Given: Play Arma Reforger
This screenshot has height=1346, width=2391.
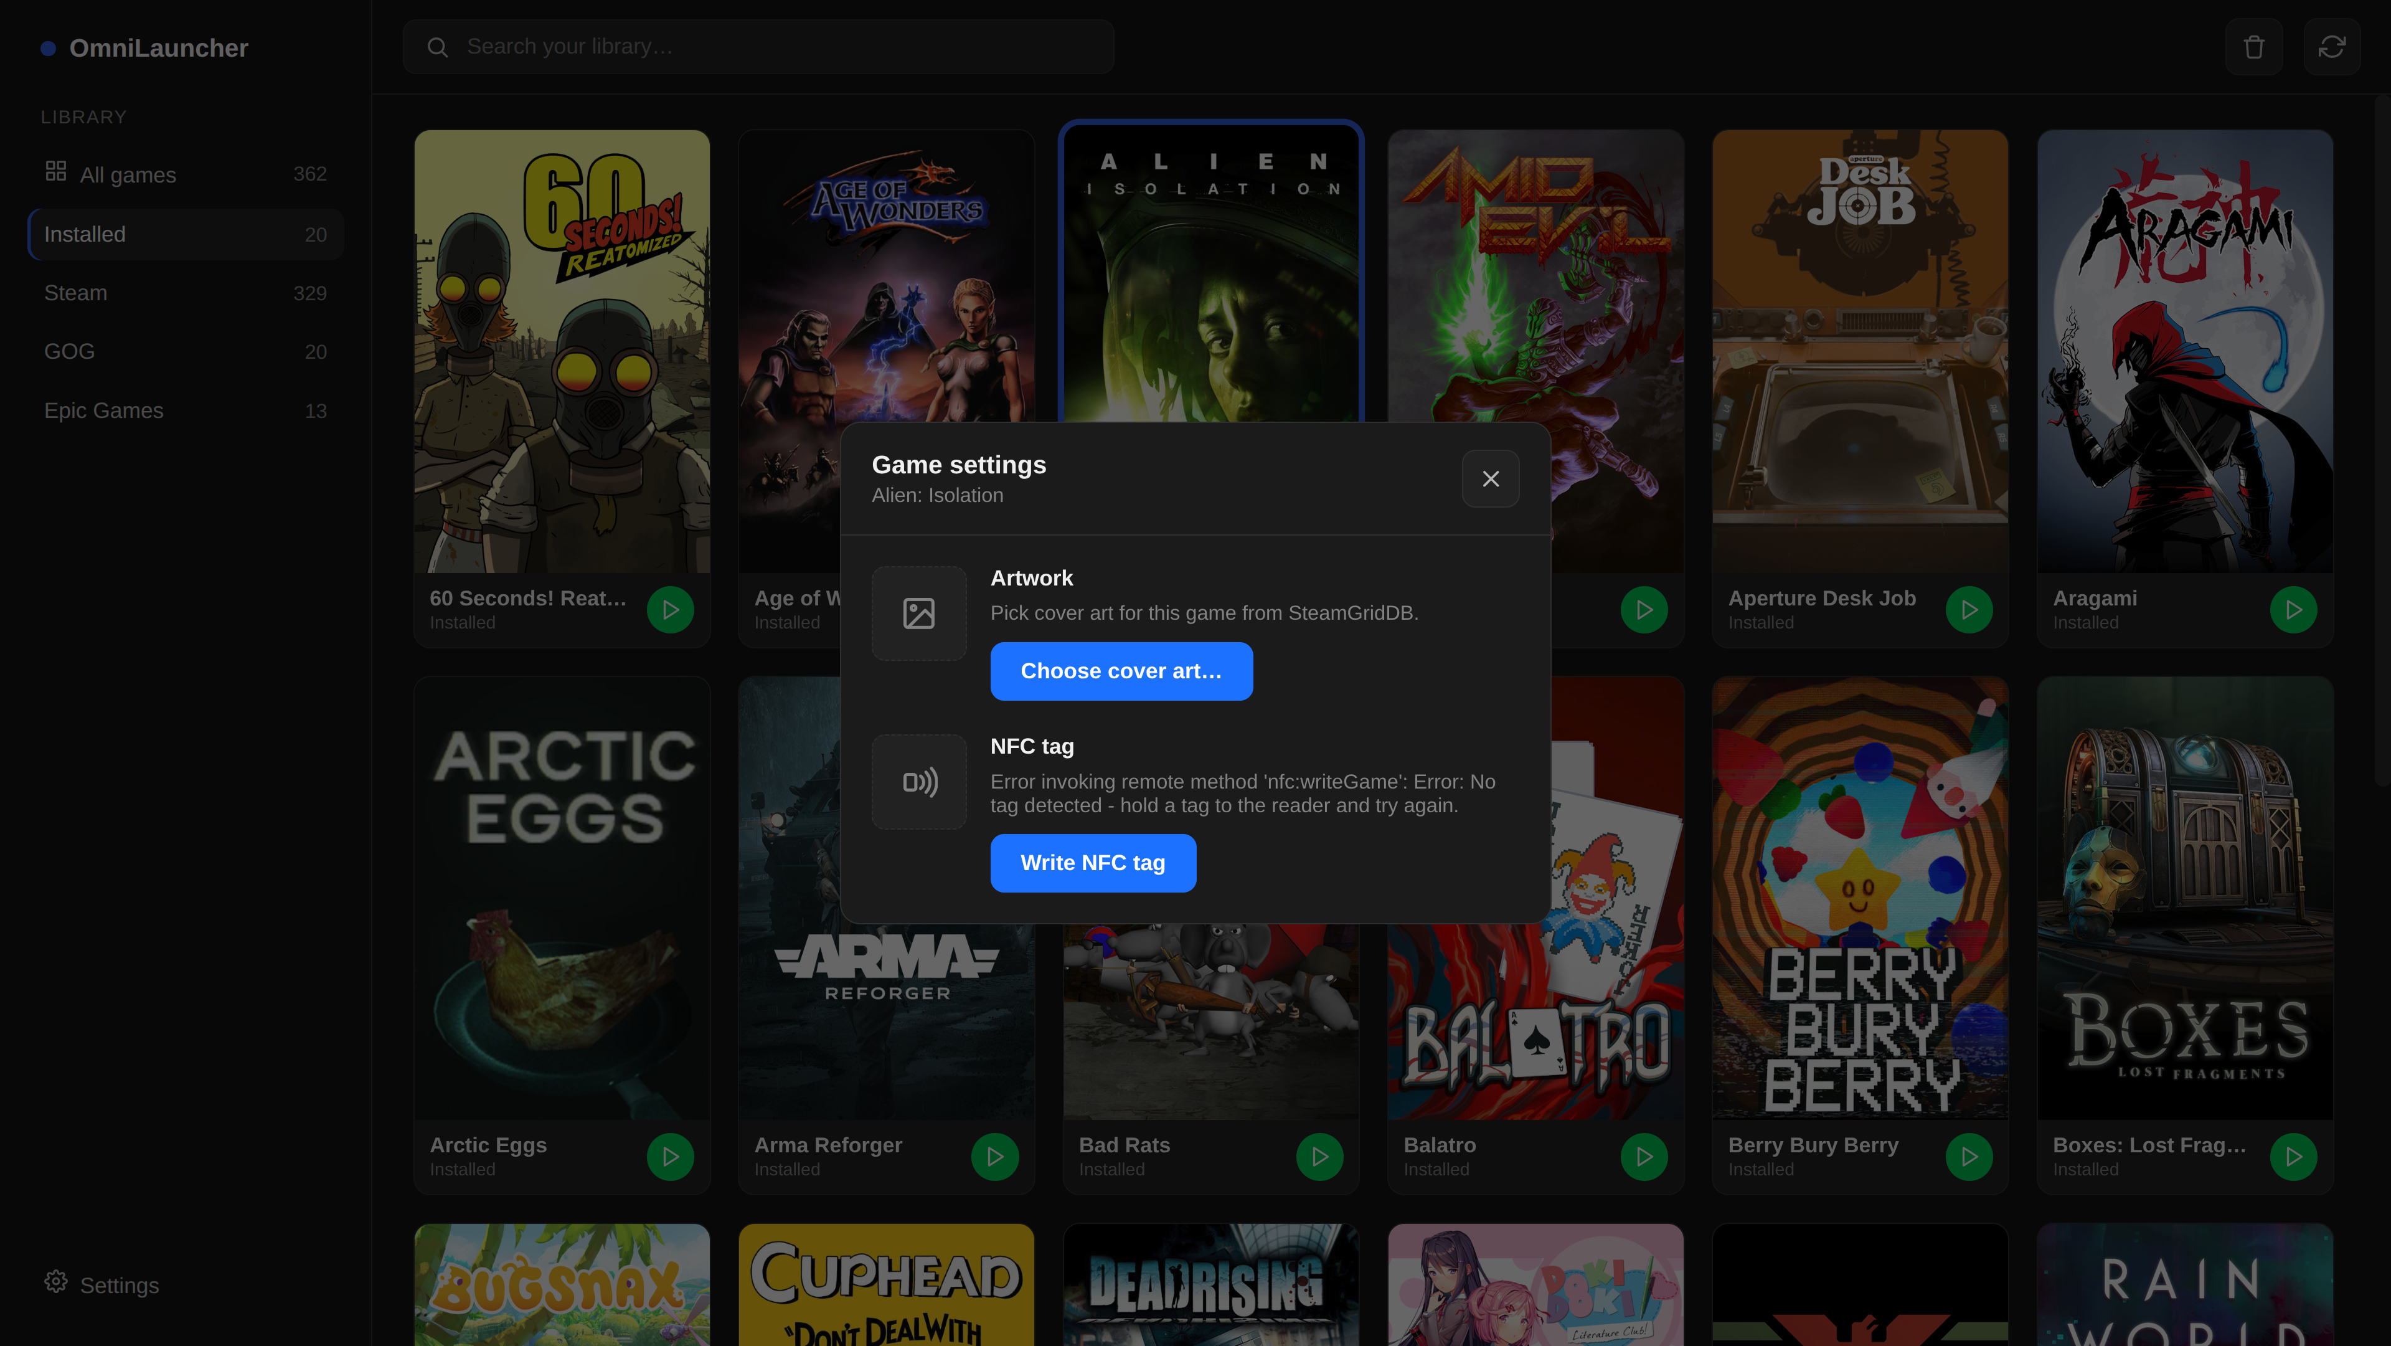Looking at the screenshot, I should 995,1157.
